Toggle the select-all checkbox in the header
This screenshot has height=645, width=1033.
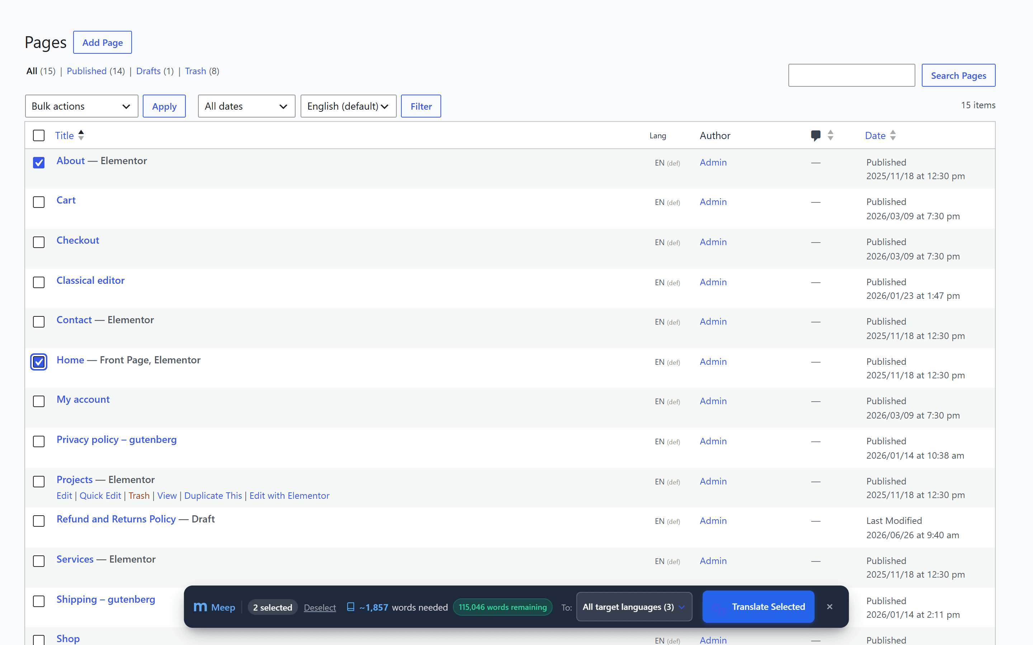(39, 136)
